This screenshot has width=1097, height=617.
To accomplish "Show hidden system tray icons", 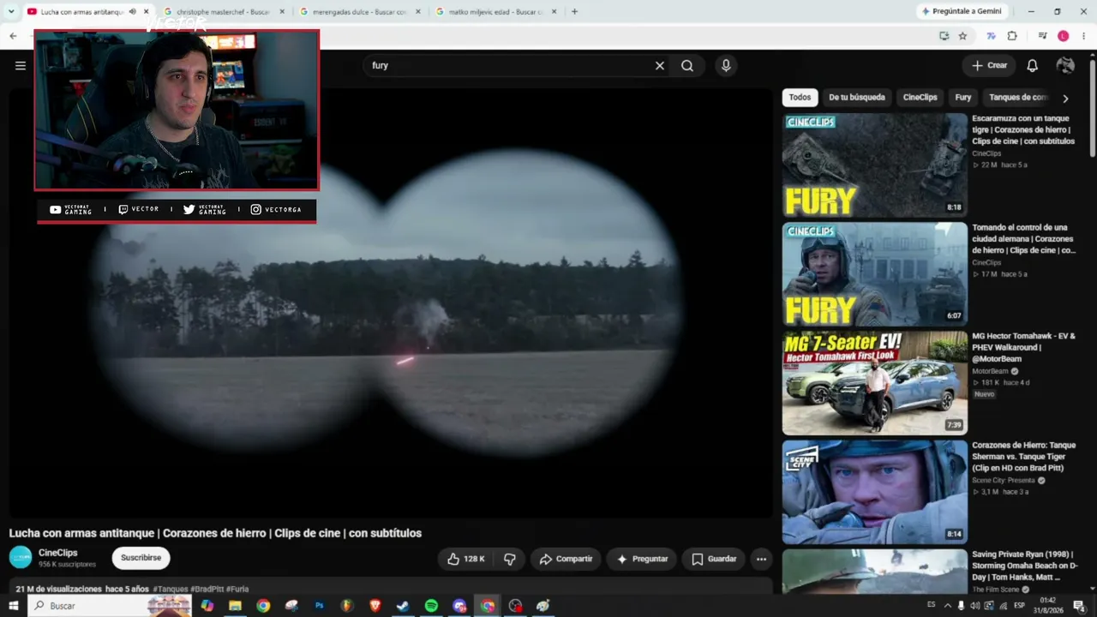I will click(947, 606).
